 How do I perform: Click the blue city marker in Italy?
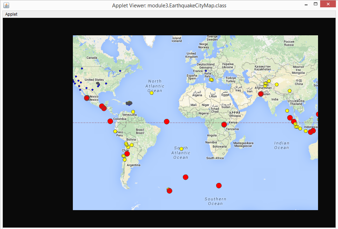[206, 71]
